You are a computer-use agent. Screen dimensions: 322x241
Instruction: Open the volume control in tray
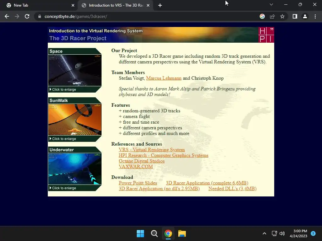coord(282,233)
